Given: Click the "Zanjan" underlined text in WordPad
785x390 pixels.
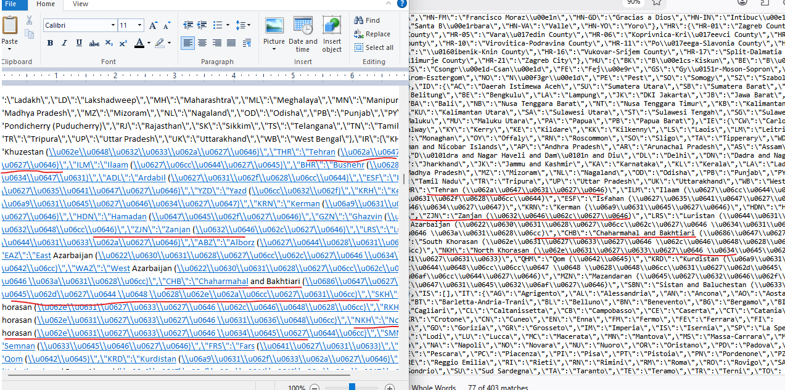Looking at the screenshot, I should pyautogui.click(x=178, y=229).
